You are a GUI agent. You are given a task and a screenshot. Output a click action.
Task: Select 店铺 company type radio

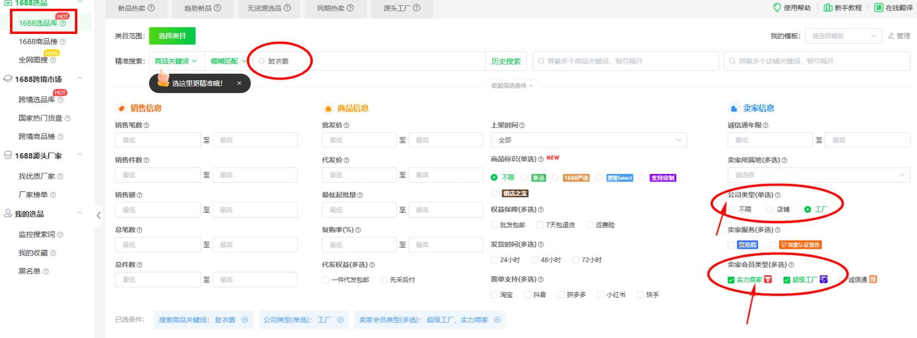(x=769, y=209)
